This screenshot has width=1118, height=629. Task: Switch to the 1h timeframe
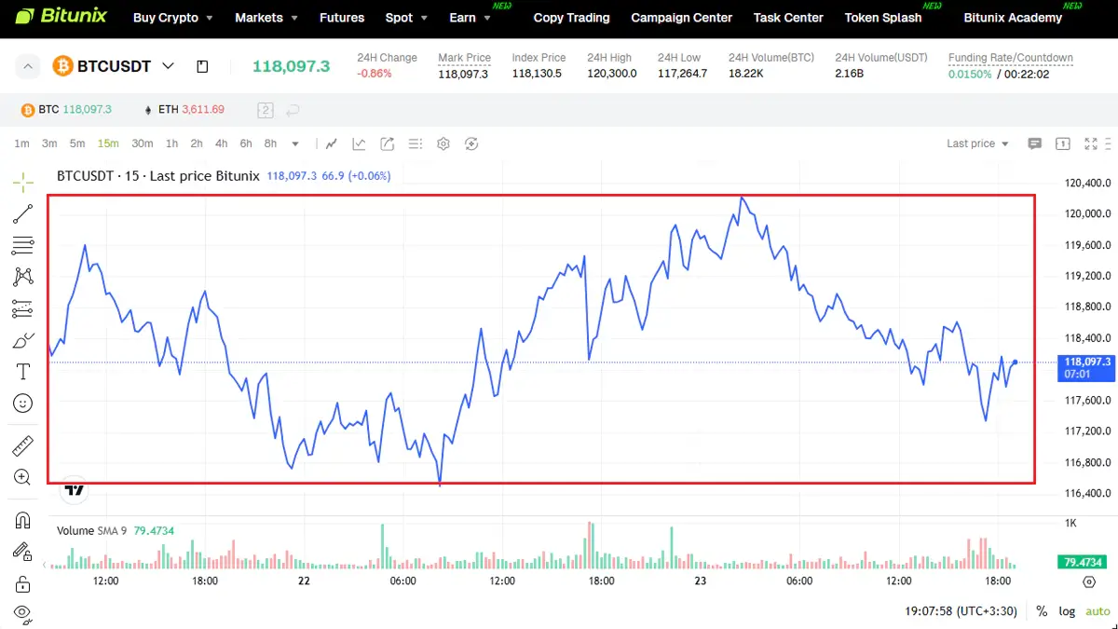(171, 144)
